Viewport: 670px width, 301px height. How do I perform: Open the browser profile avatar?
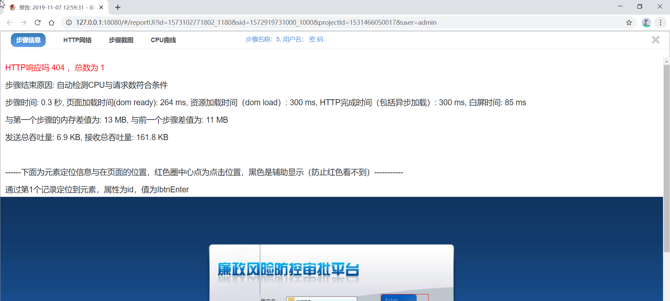pos(646,23)
